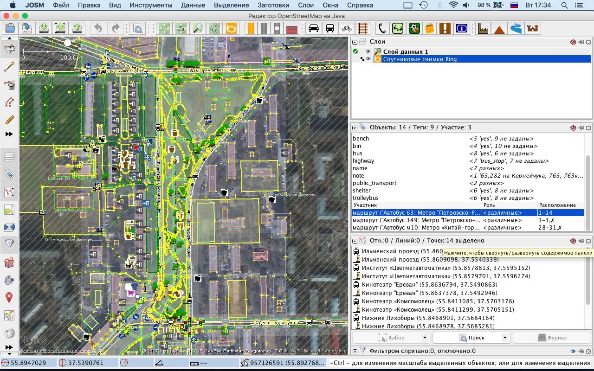Select the telephone preset icon

point(381,28)
